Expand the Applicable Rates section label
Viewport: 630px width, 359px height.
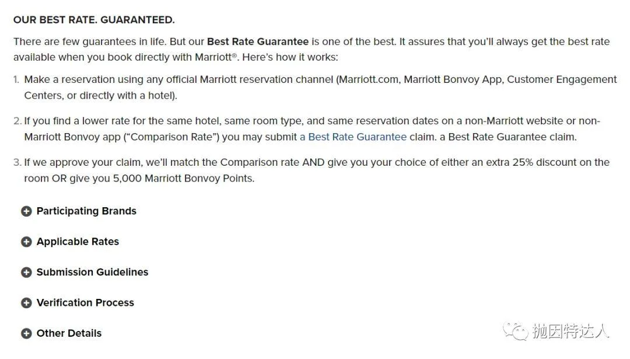[x=78, y=242]
